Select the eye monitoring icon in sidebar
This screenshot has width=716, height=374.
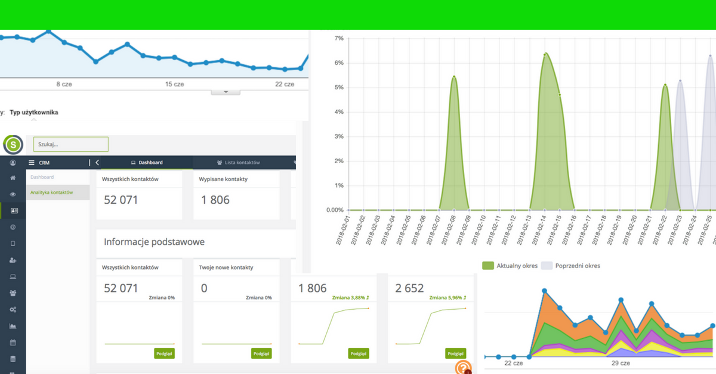click(x=13, y=194)
